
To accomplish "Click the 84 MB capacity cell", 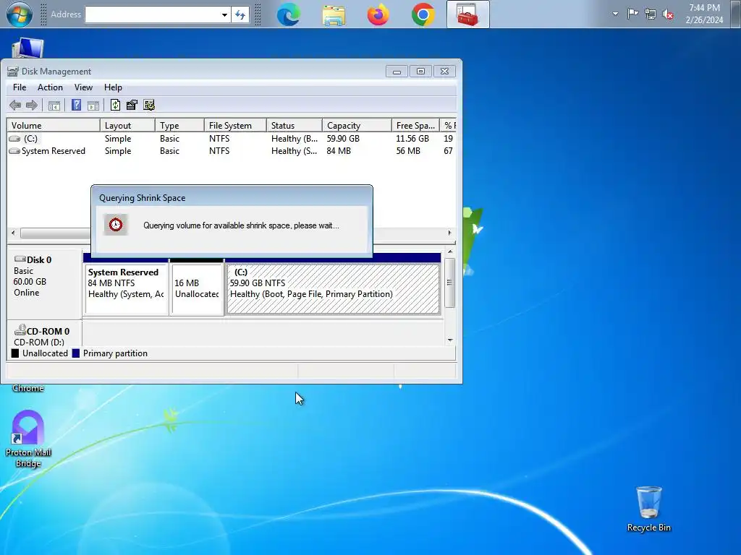I will point(339,151).
